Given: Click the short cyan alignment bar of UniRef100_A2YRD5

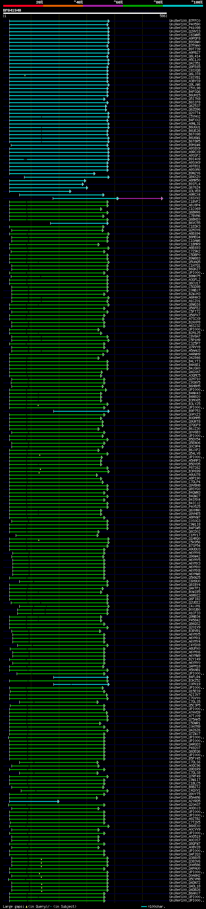Looking at the screenshot, I should (34, 802).
